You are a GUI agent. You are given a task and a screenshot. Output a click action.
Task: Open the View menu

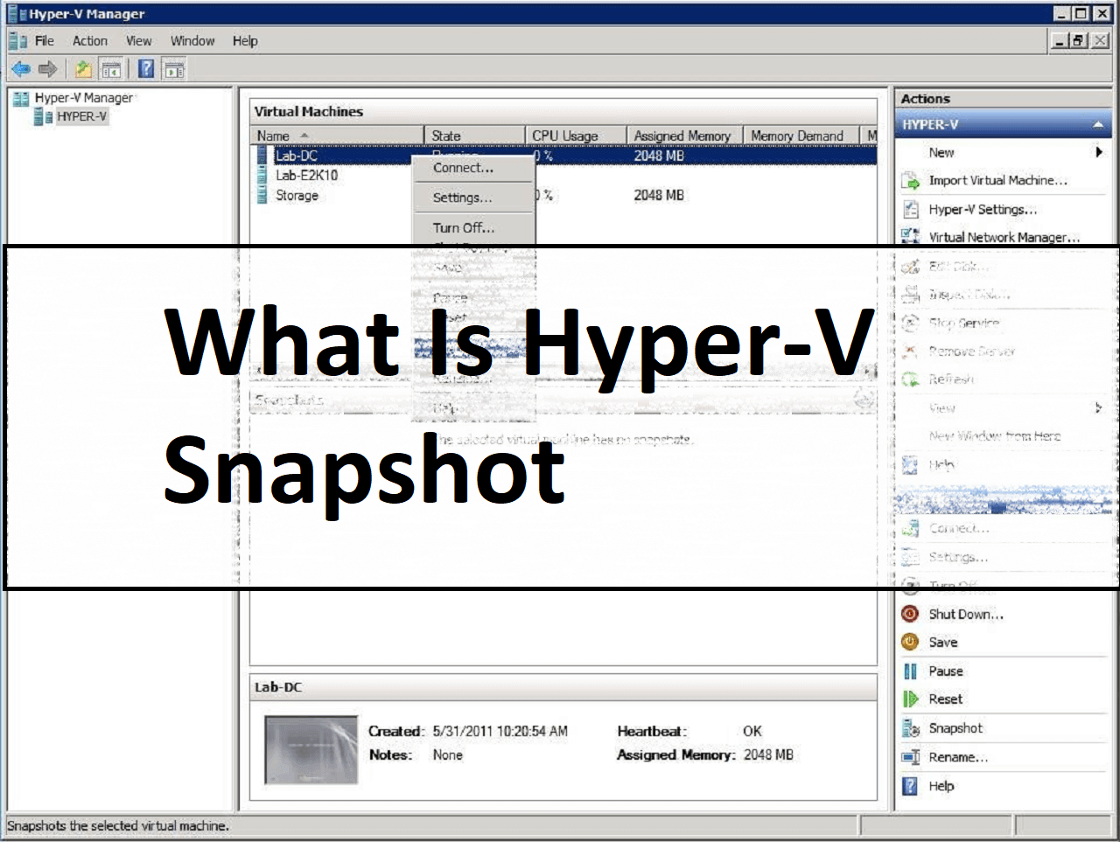pos(138,41)
